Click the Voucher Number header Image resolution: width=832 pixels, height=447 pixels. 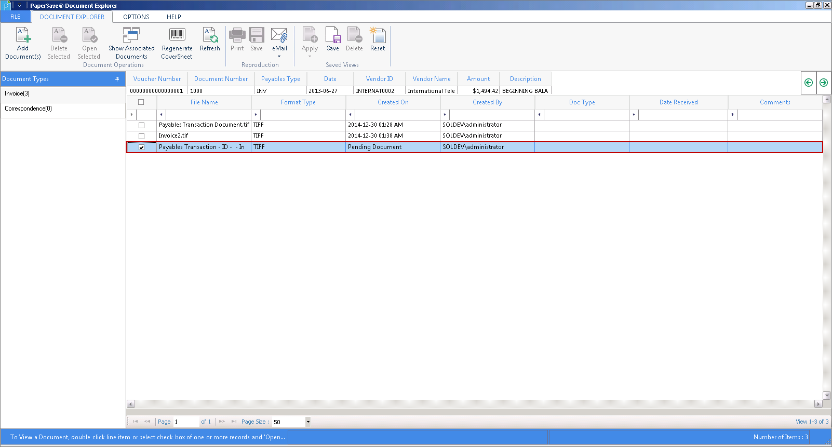click(x=157, y=79)
